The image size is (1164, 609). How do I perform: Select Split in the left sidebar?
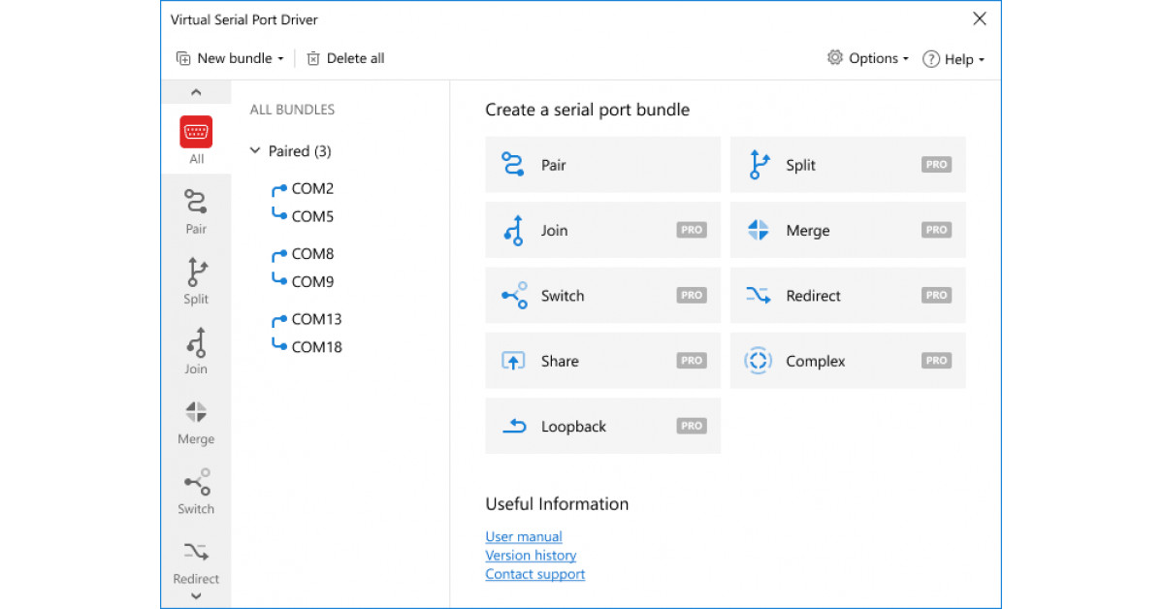196,281
